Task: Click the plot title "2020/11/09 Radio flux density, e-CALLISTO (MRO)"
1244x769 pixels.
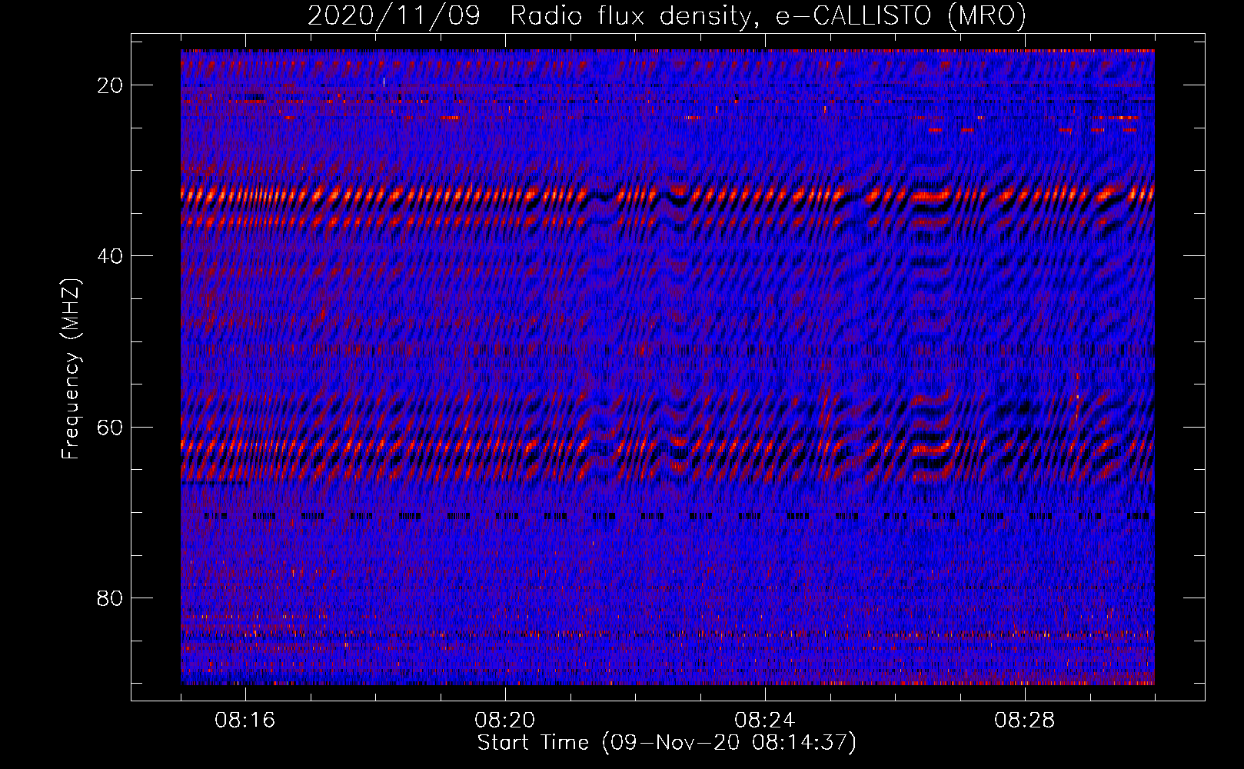Action: pos(667,15)
